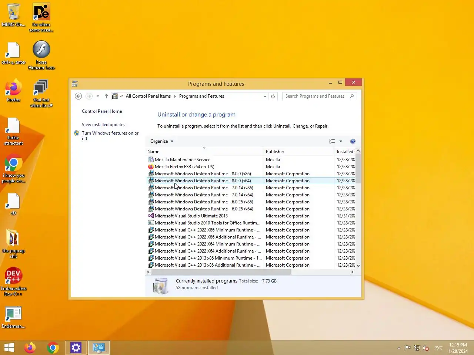The width and height of the screenshot is (474, 355).
Task: Launch Firefox from the taskbar
Action: pos(30,348)
